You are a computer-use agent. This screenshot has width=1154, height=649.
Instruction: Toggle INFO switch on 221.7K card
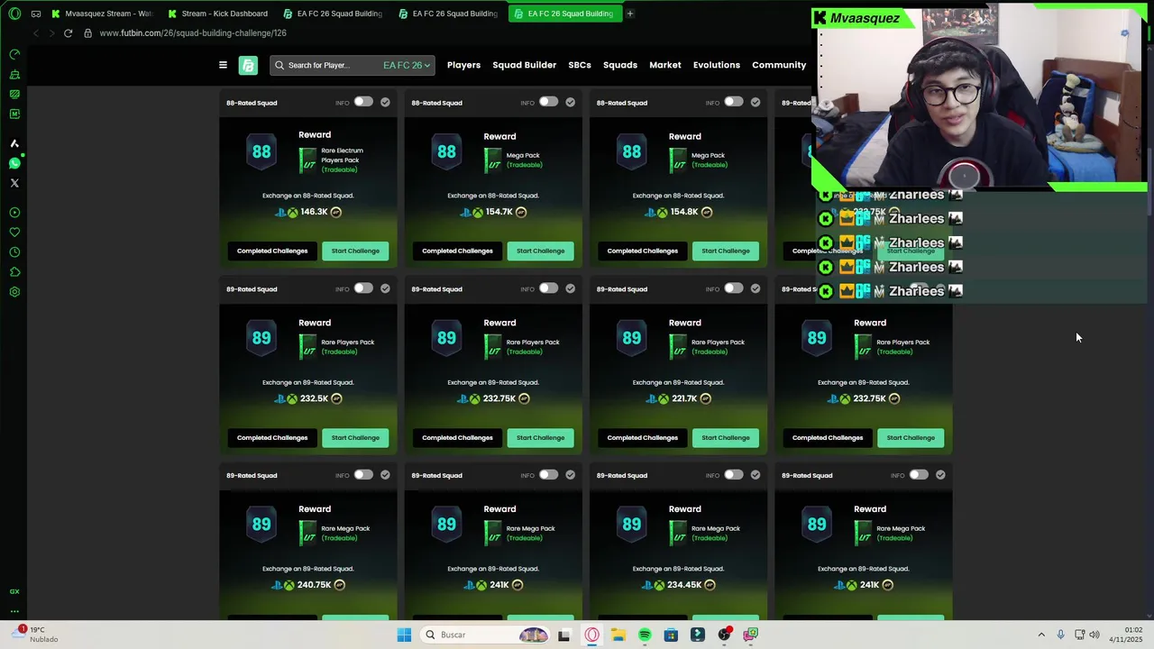tap(734, 288)
